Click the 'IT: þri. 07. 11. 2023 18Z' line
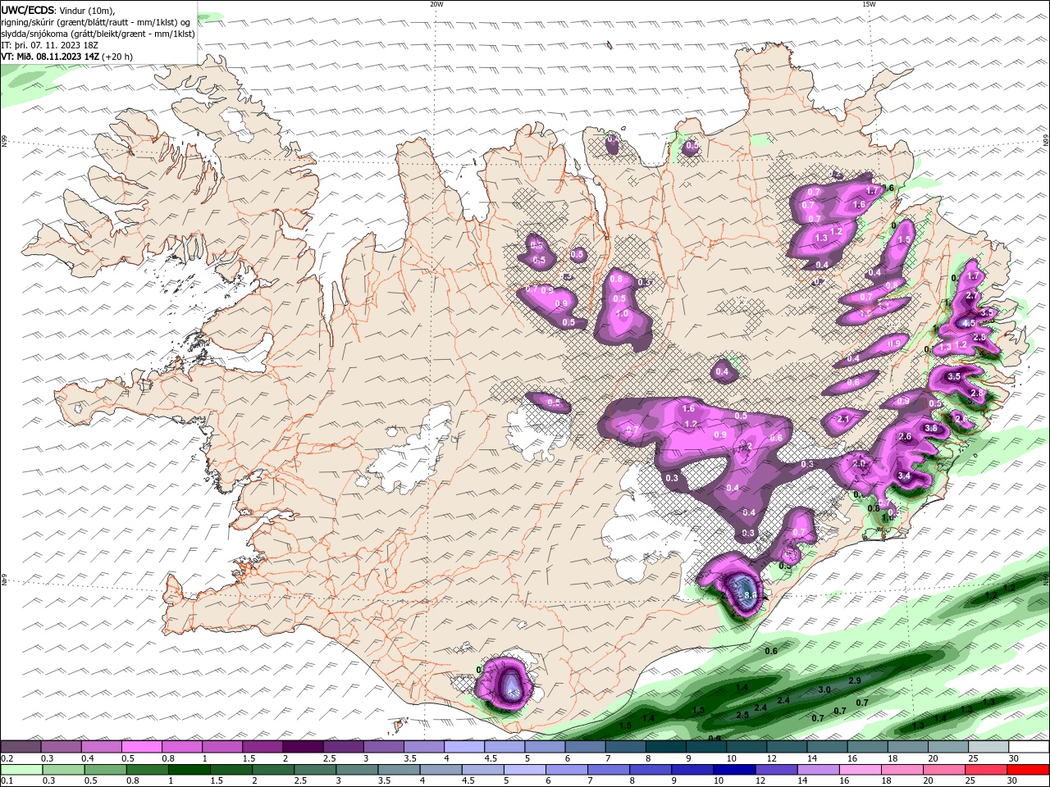The height and width of the screenshot is (787, 1050). pyautogui.click(x=50, y=45)
